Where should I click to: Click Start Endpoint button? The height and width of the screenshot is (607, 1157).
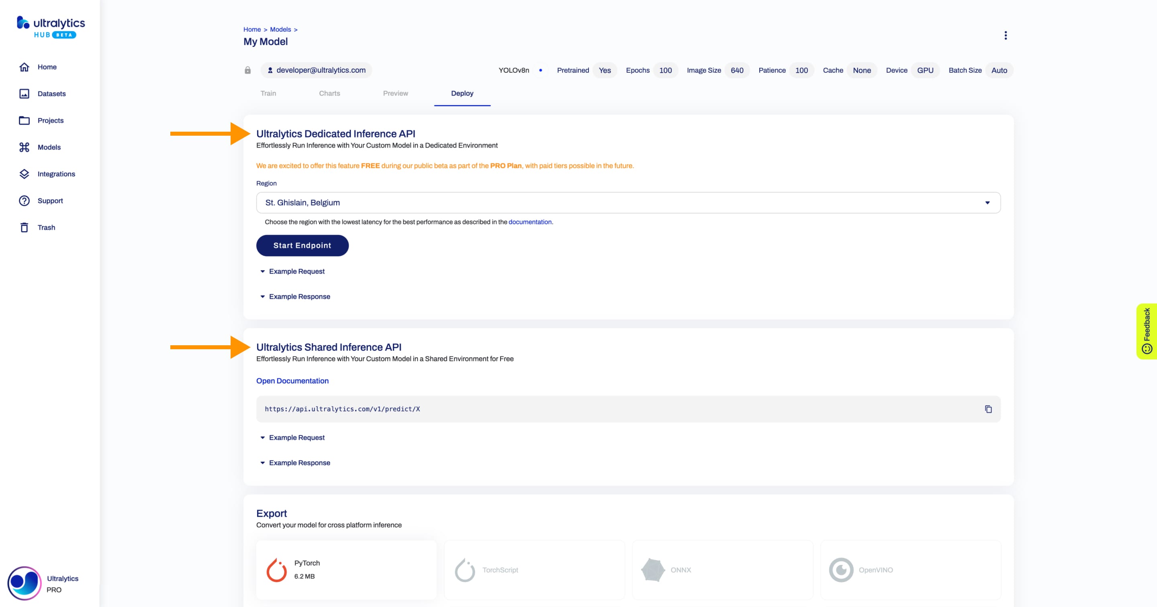pyautogui.click(x=302, y=244)
